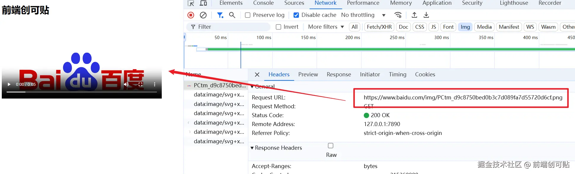Show the Headers detail tab

pyautogui.click(x=279, y=75)
